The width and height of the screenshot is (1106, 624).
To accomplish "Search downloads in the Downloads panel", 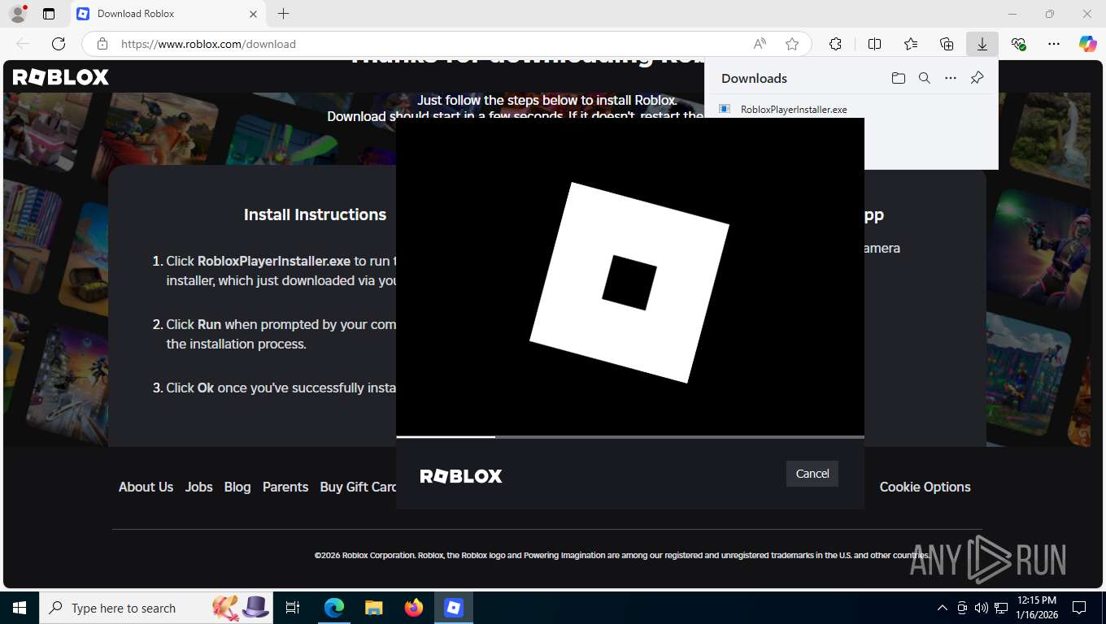I will 924,78.
